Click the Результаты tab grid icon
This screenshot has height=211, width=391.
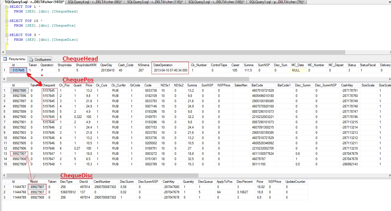(5, 59)
